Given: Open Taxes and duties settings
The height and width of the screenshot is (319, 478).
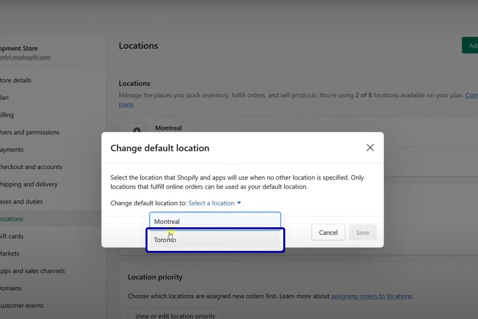Looking at the screenshot, I should pos(21,202).
